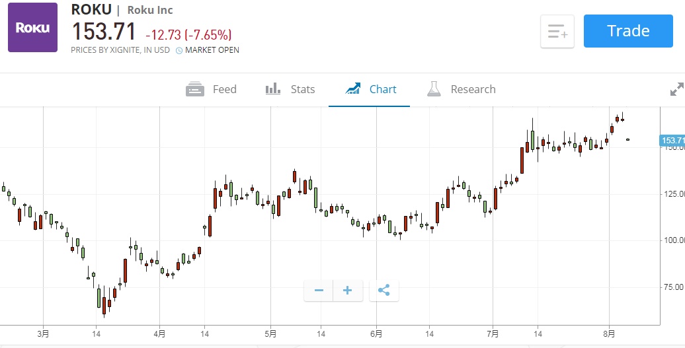Open the Feed tab

coord(212,89)
